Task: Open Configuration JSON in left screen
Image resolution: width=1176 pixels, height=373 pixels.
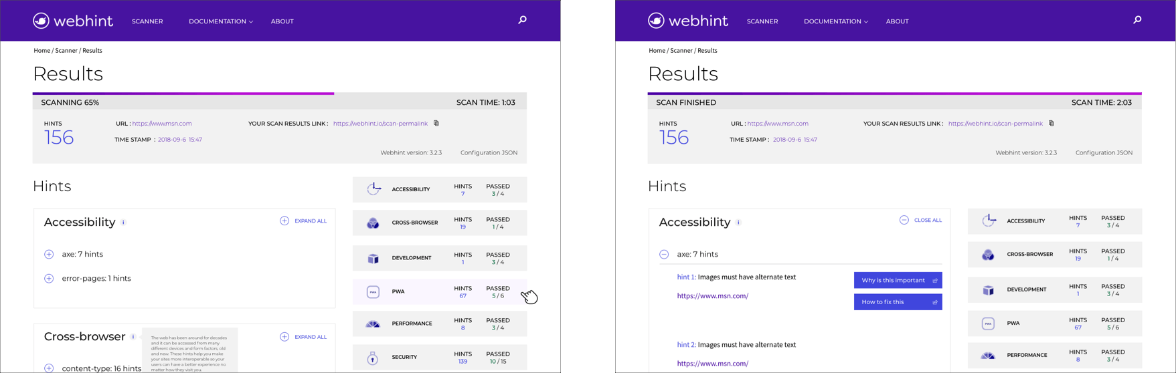Action: click(x=489, y=152)
